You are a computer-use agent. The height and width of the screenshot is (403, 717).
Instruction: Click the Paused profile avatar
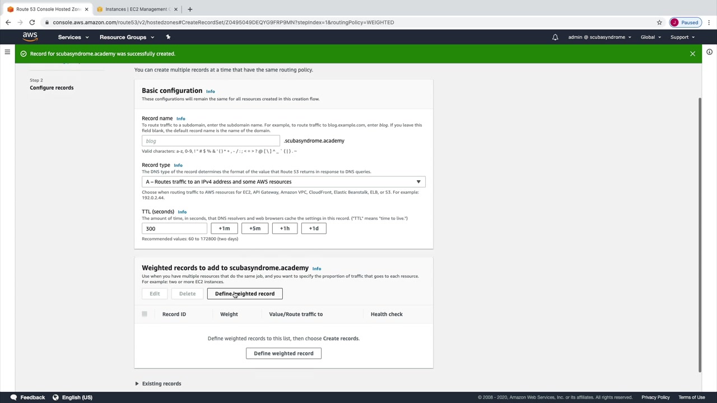685,22
